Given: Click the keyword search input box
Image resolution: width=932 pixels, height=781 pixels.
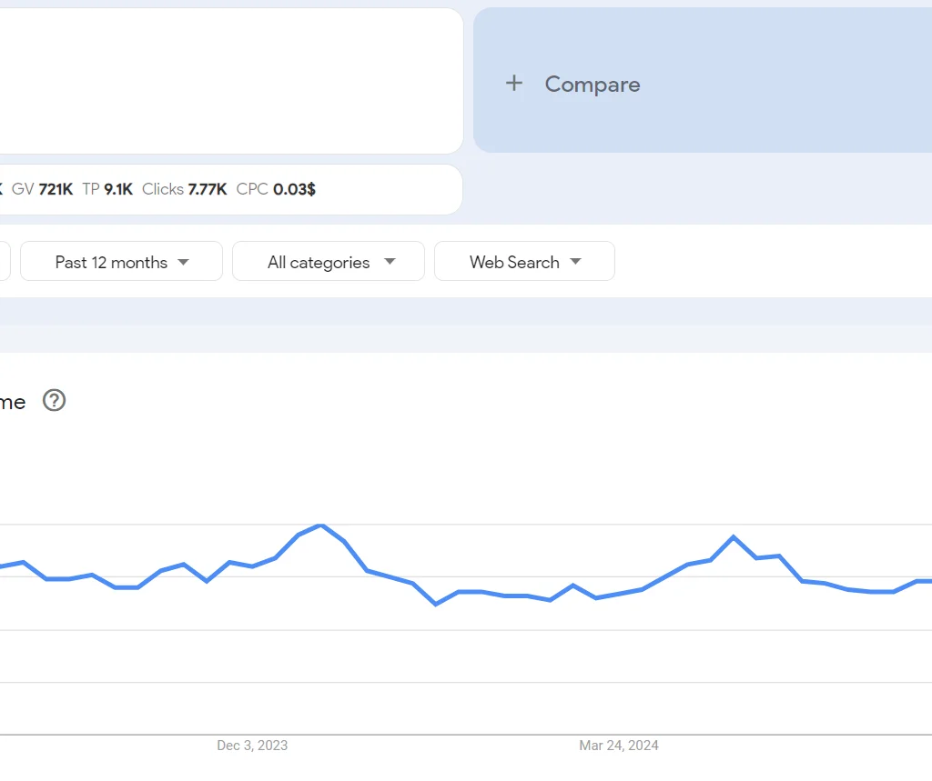Looking at the screenshot, I should click(x=228, y=80).
